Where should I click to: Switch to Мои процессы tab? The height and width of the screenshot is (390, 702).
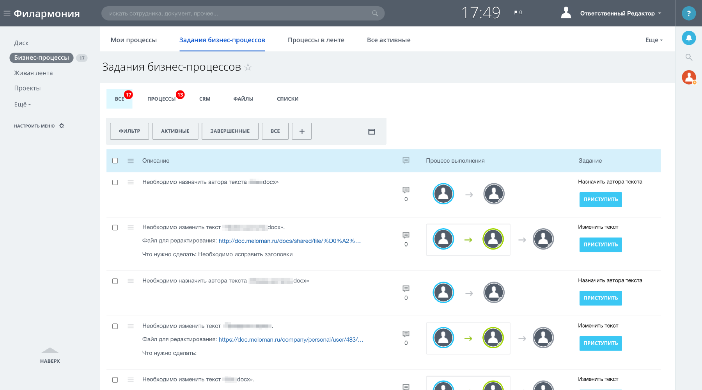133,40
